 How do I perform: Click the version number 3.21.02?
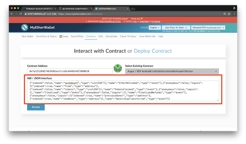click(144, 27)
